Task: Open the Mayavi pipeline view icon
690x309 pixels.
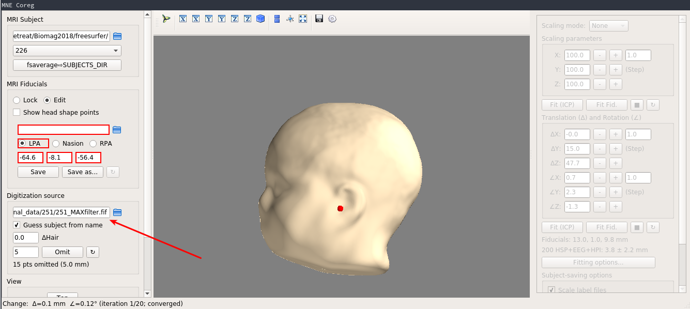Action: pyautogui.click(x=166, y=19)
